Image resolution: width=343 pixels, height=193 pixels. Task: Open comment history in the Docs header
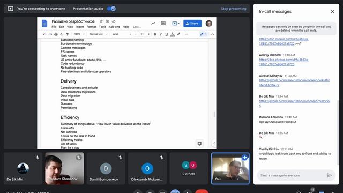click(x=163, y=23)
